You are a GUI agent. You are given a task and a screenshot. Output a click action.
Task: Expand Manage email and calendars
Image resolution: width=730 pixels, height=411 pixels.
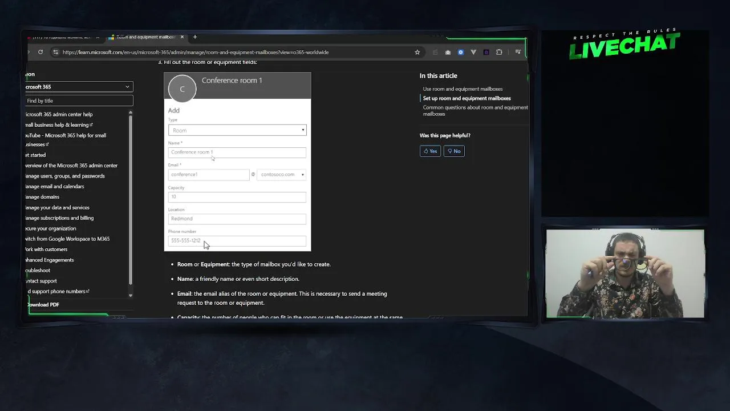[55, 186]
